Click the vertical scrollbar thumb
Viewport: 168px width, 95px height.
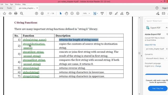[x=139, y=53]
